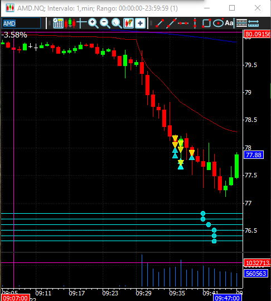The image size is (271, 301).
Task: Click the 560563 volume label
Action: tap(256, 274)
